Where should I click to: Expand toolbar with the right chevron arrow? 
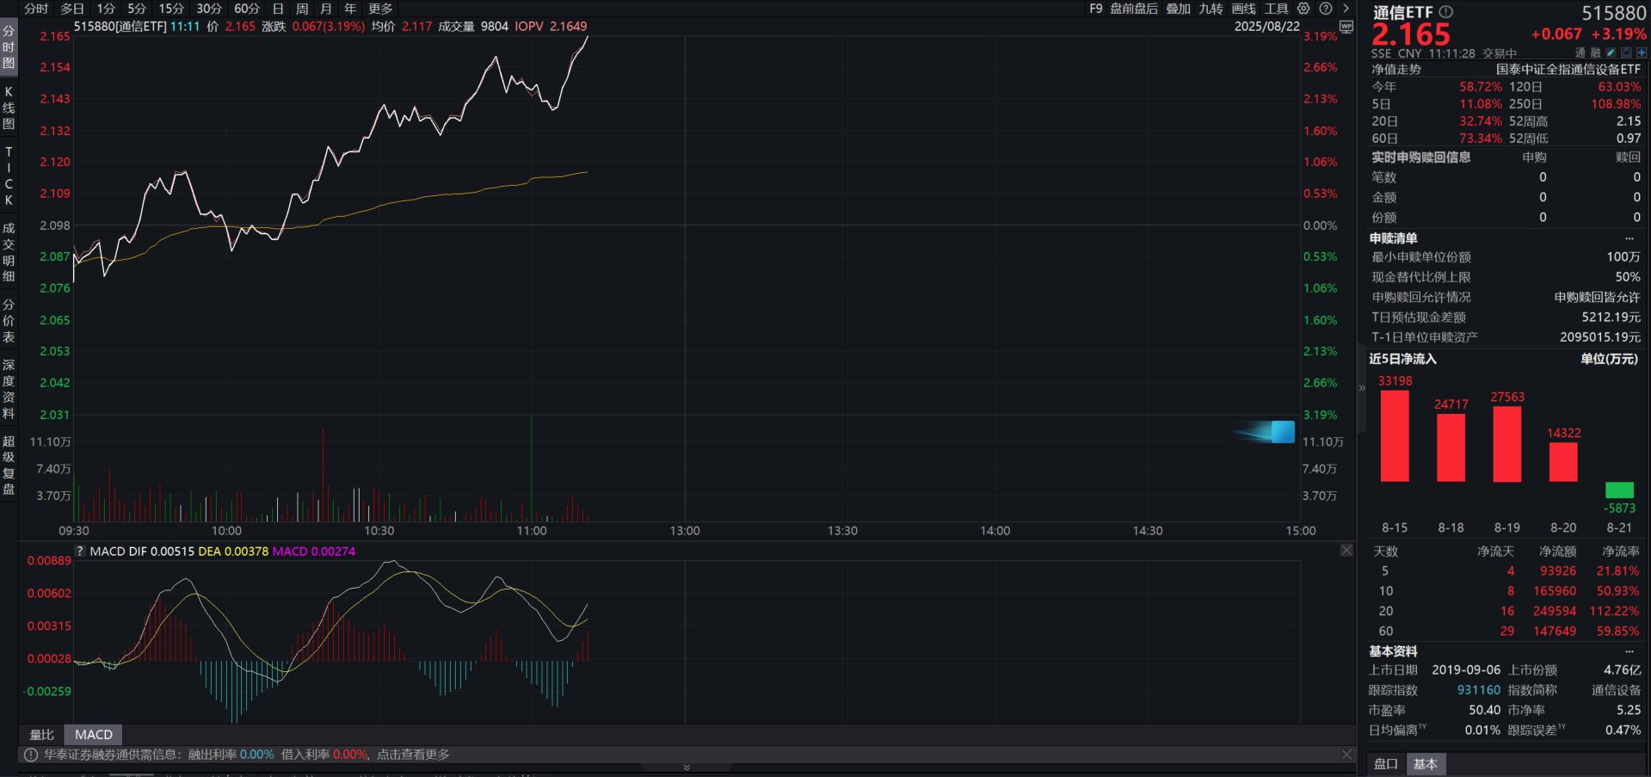[x=1346, y=9]
